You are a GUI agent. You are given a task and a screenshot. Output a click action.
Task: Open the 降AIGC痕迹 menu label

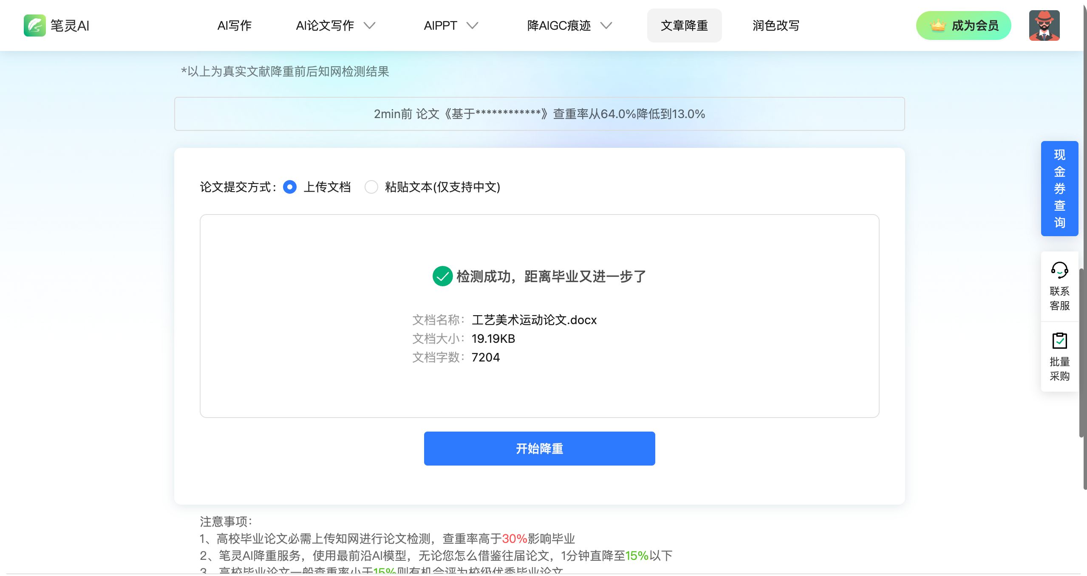[559, 25]
